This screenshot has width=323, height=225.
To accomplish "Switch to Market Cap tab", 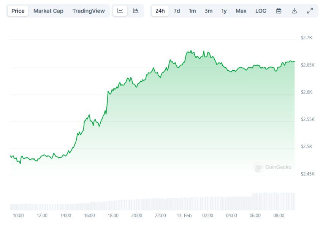I will pos(48,11).
